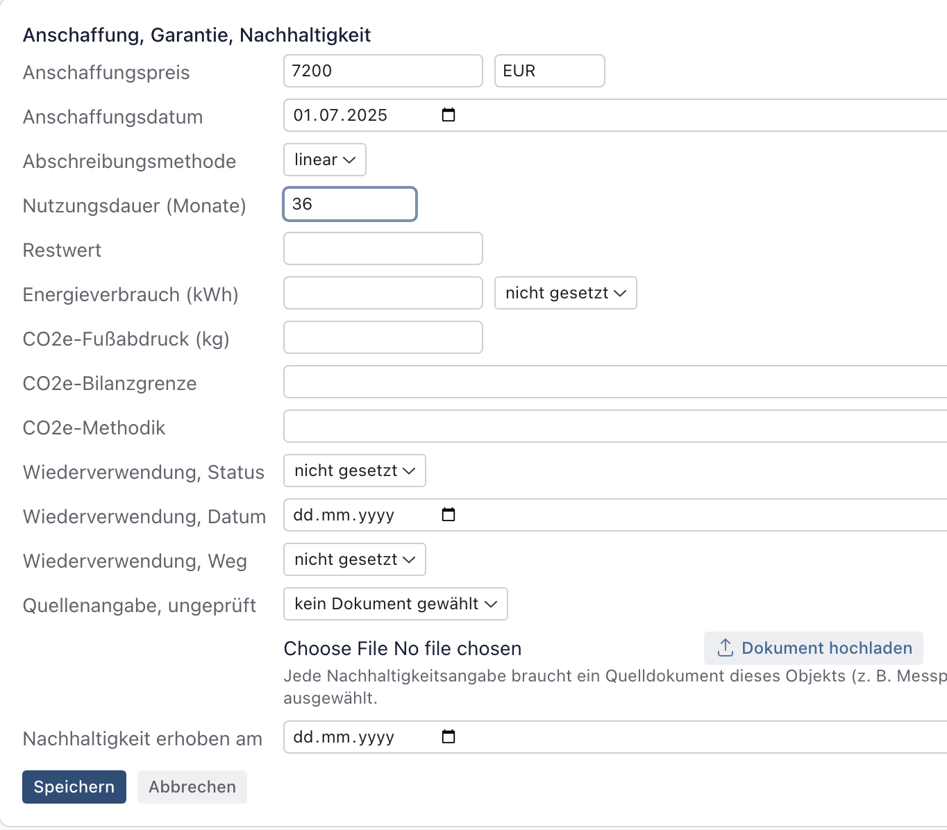Screen dimensions: 947x830
Task: Click into the Restwert field
Action: click(x=383, y=248)
